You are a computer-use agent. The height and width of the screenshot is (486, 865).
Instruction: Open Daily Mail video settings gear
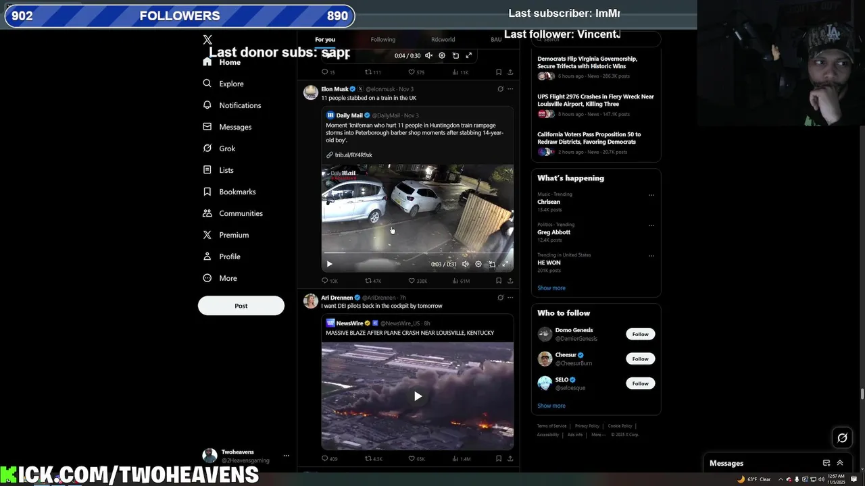(478, 264)
